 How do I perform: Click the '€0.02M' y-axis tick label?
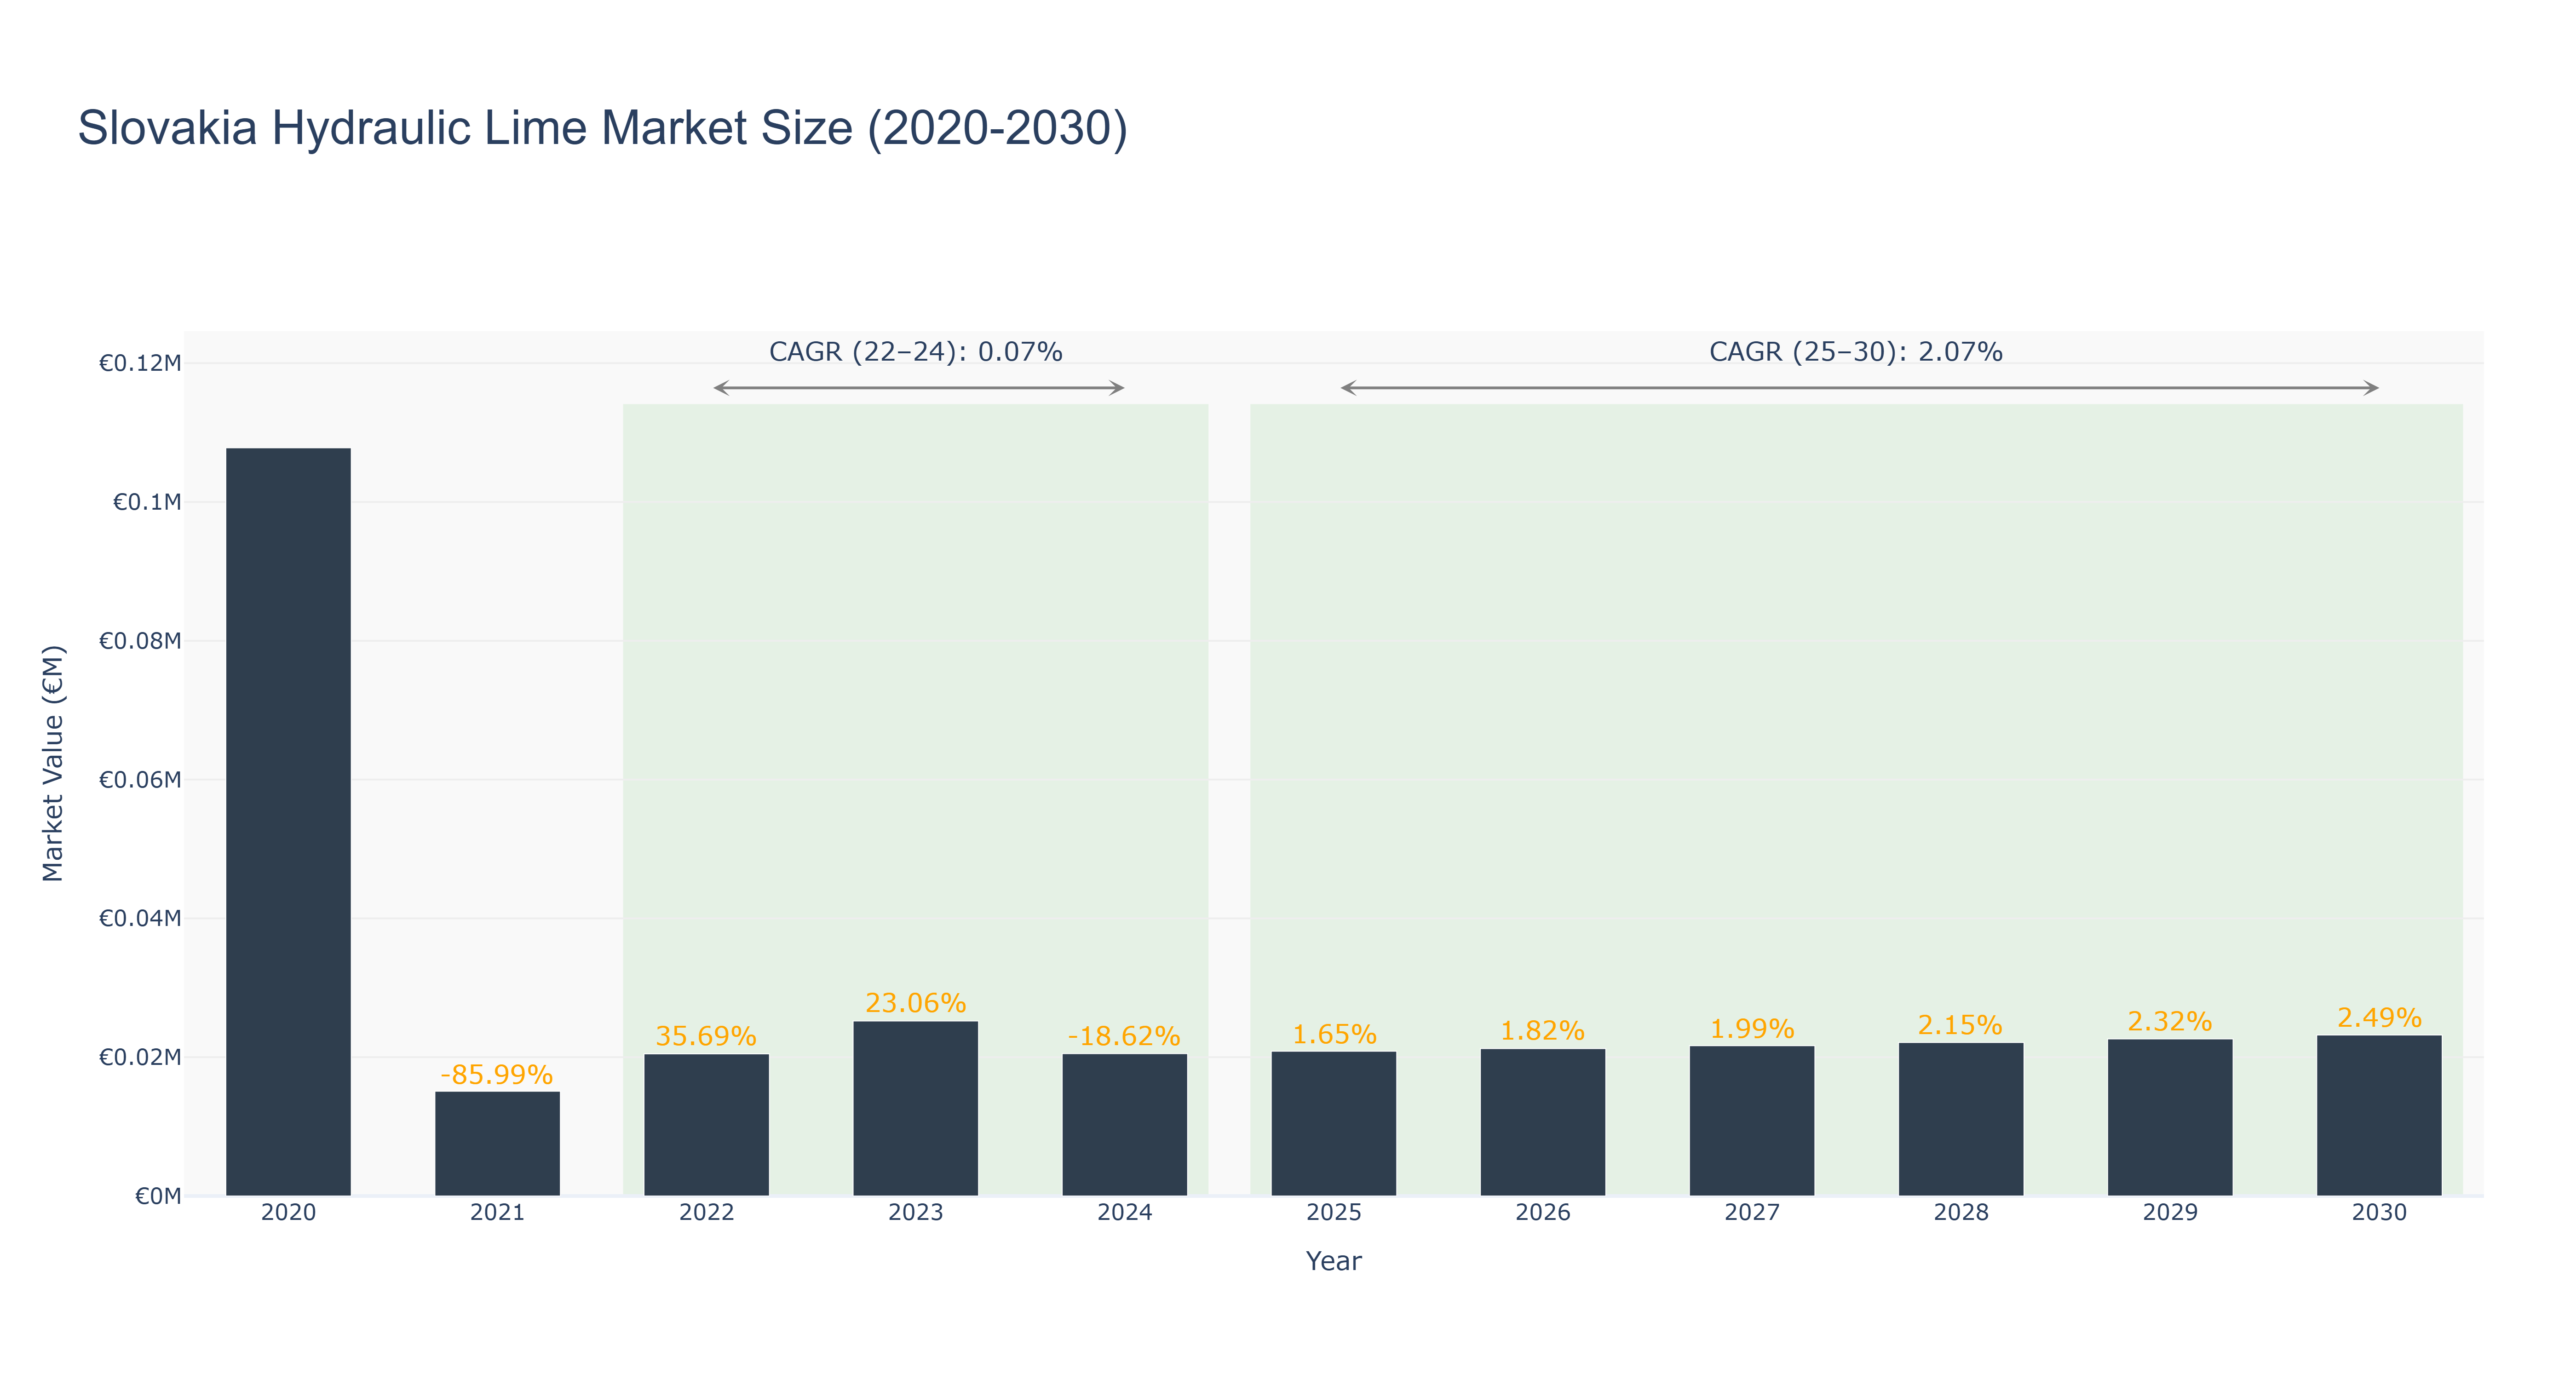coord(140,1058)
